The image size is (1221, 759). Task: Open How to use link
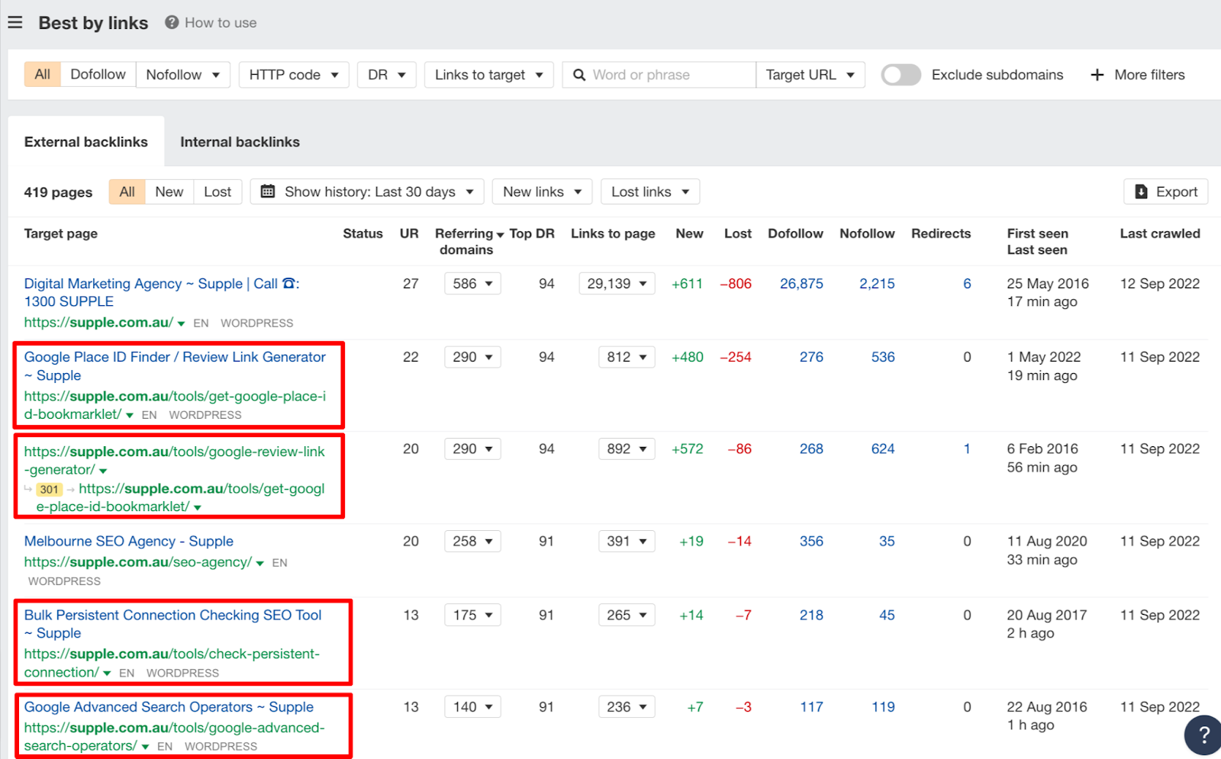221,23
